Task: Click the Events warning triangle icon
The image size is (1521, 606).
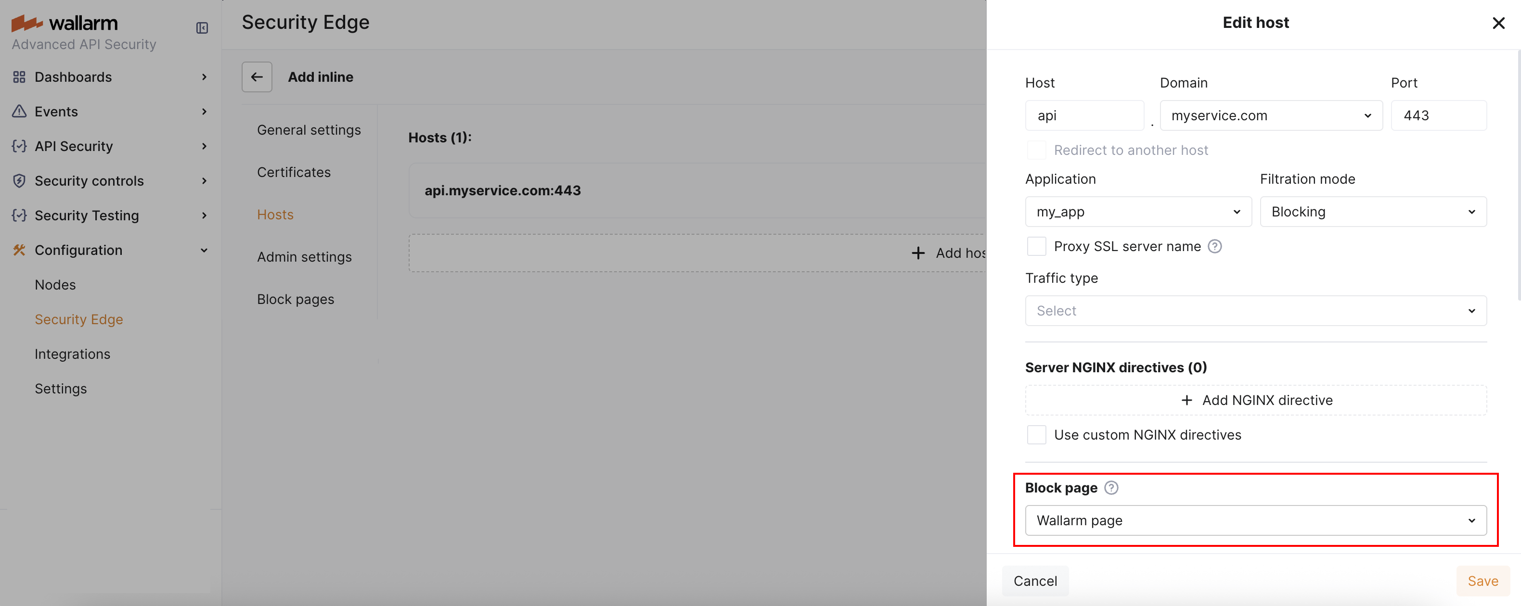Action: click(18, 111)
